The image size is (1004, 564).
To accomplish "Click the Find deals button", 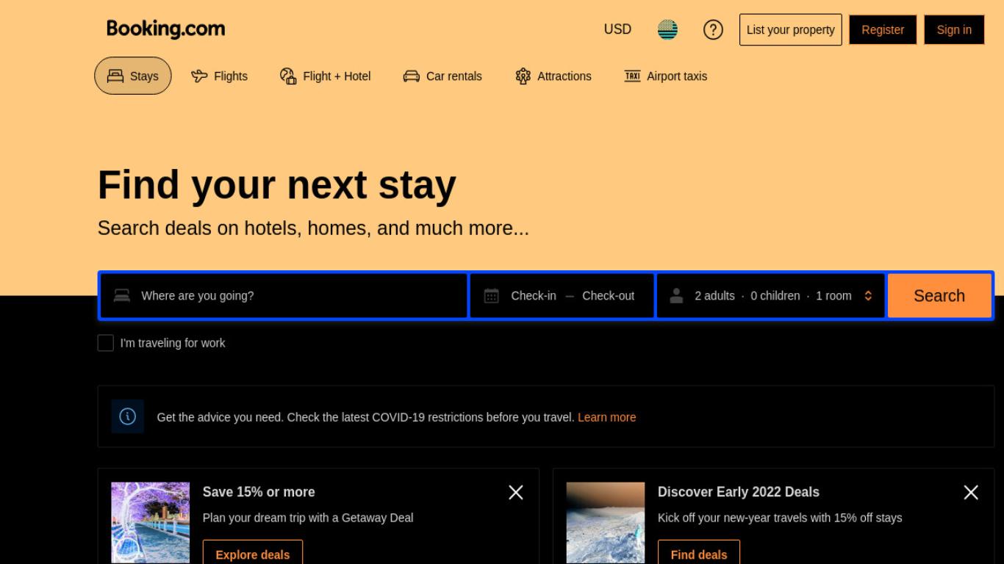I will tap(699, 554).
